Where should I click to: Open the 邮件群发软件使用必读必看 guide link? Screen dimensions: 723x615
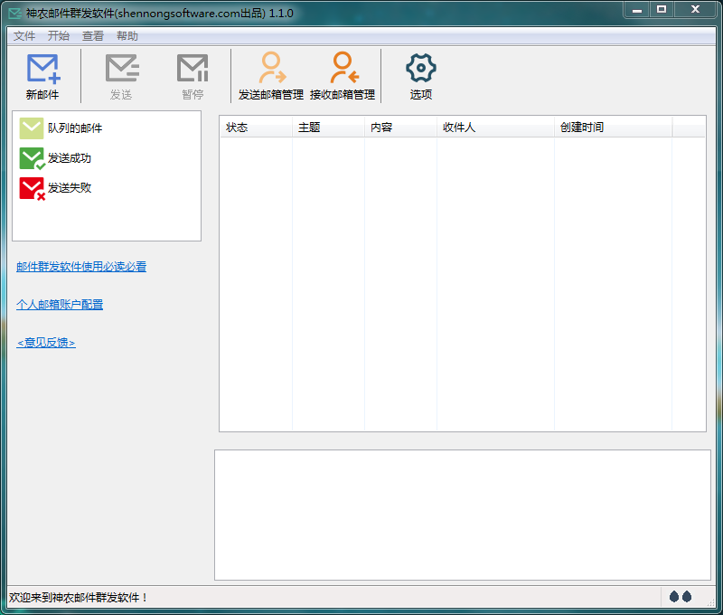point(82,266)
